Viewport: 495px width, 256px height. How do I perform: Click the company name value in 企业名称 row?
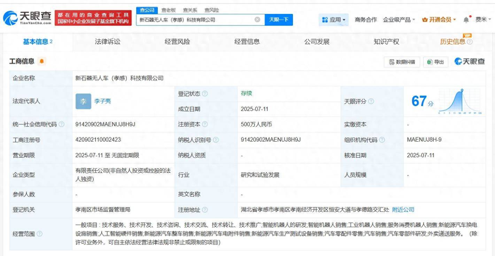click(x=119, y=78)
